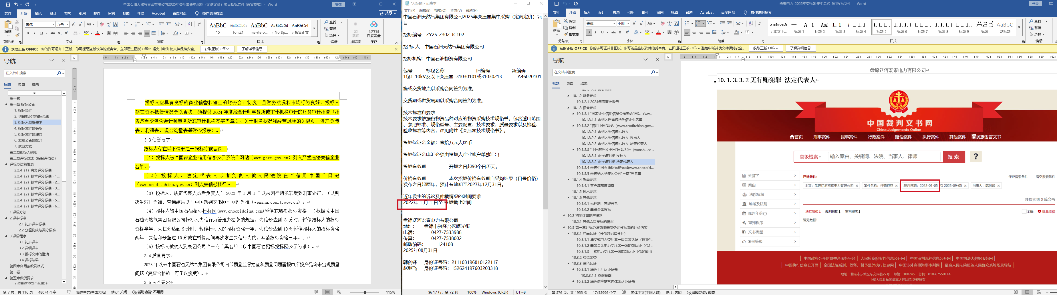Open the 宋体 font name dropdown in 招标文件 Word
This screenshot has width=1057, height=295.
point(53,25)
